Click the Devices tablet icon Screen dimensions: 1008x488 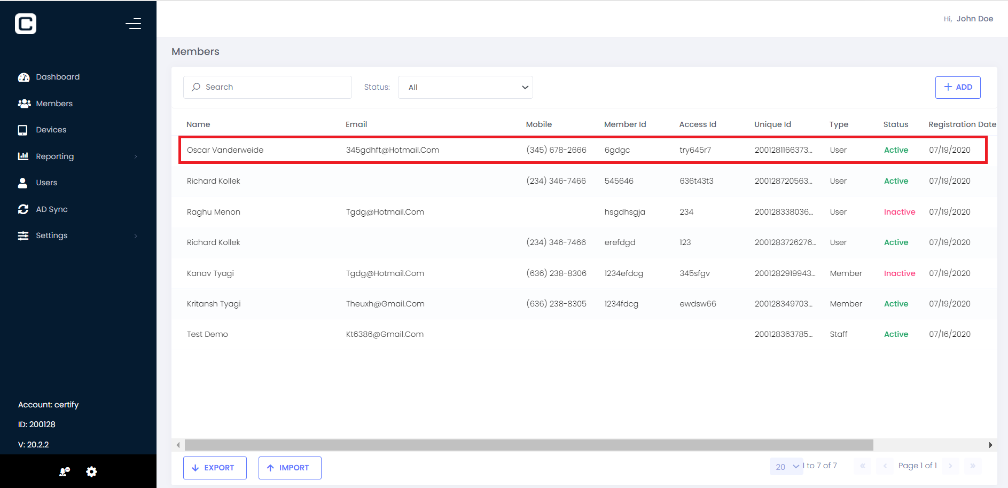click(22, 130)
